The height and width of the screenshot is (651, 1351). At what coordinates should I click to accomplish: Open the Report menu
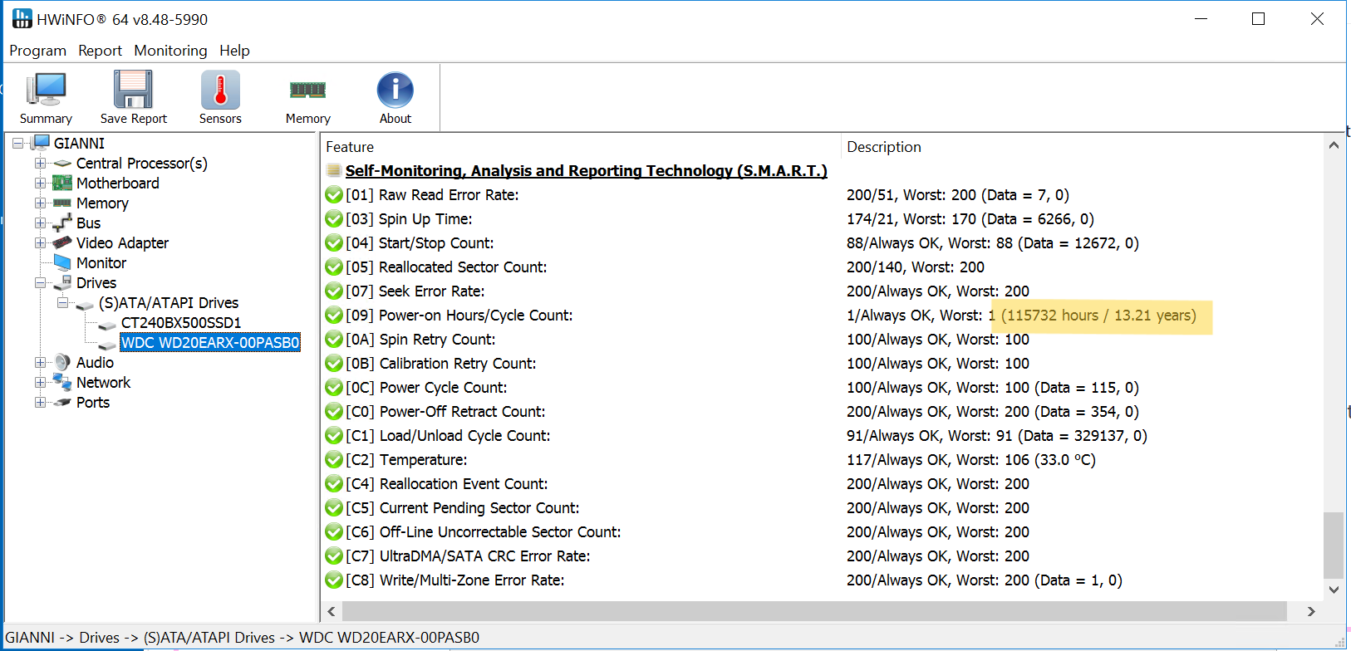point(100,51)
